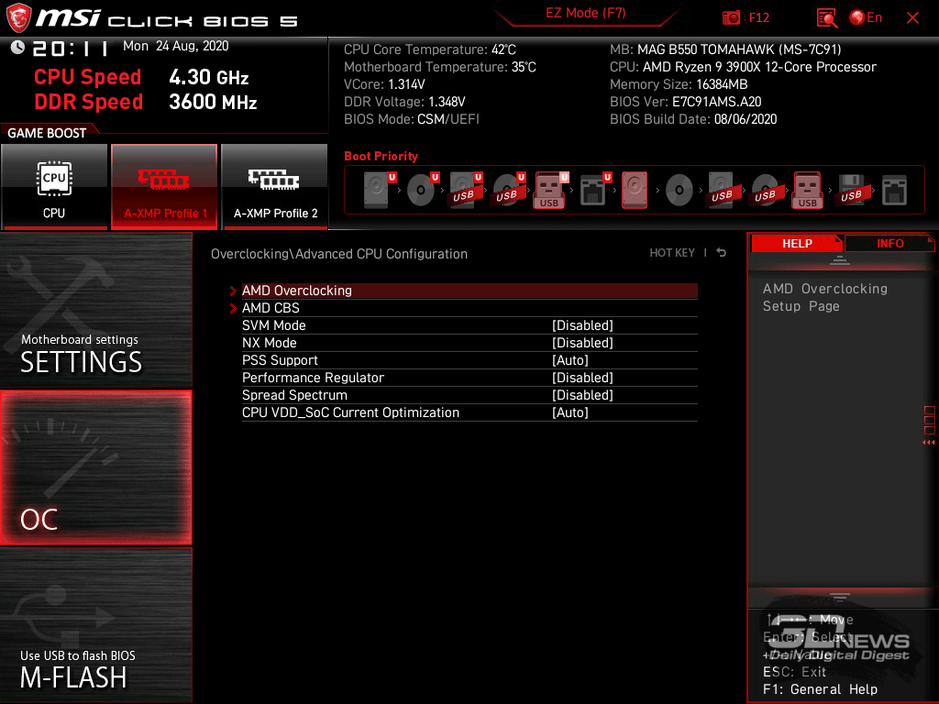Click CPU Speed 4.30 GHz readout
Image resolution: width=939 pixels, height=704 pixels.
click(x=141, y=77)
